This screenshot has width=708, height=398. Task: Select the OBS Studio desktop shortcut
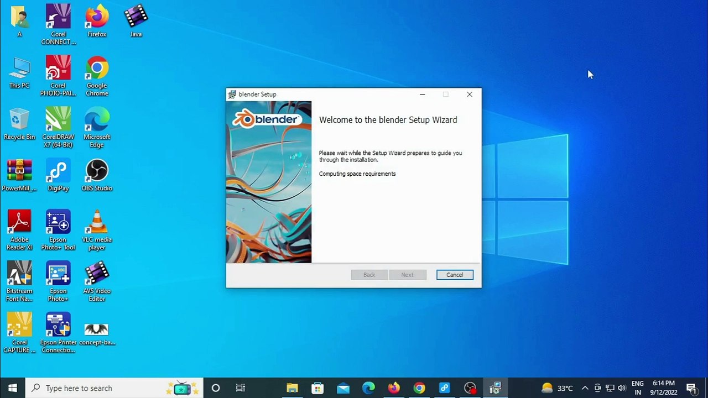click(97, 175)
